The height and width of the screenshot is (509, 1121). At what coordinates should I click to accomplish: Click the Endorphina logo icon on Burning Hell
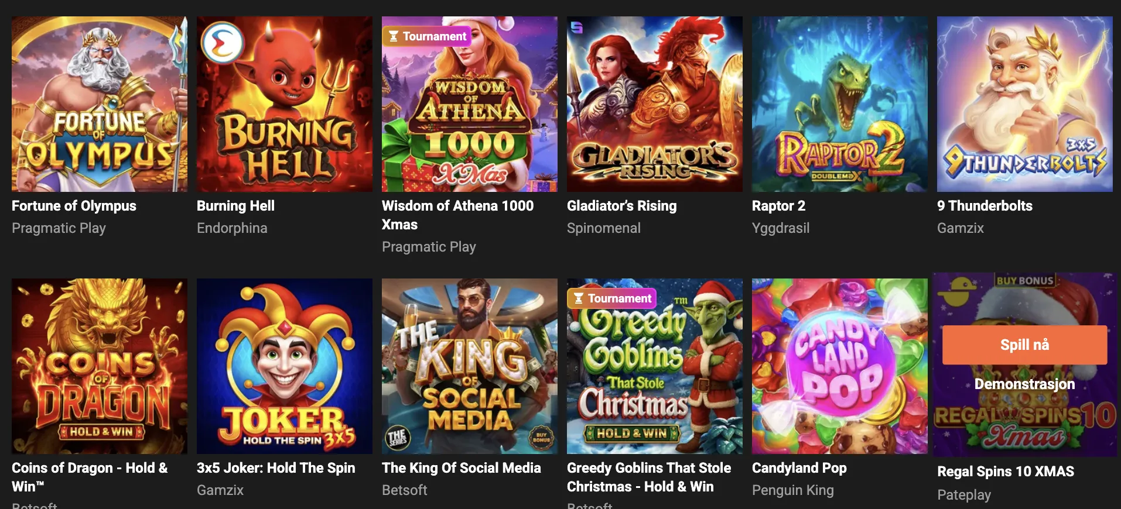[x=222, y=43]
